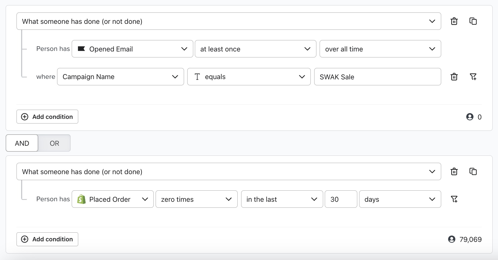Screen dimensions: 498x260
Task: Open additional filters for Campaign Name row
Action: [x=474, y=77]
